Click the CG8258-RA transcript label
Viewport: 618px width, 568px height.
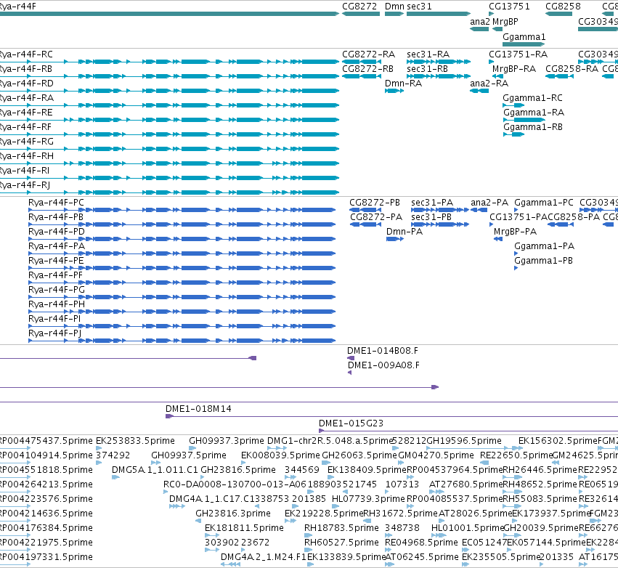pos(572,69)
